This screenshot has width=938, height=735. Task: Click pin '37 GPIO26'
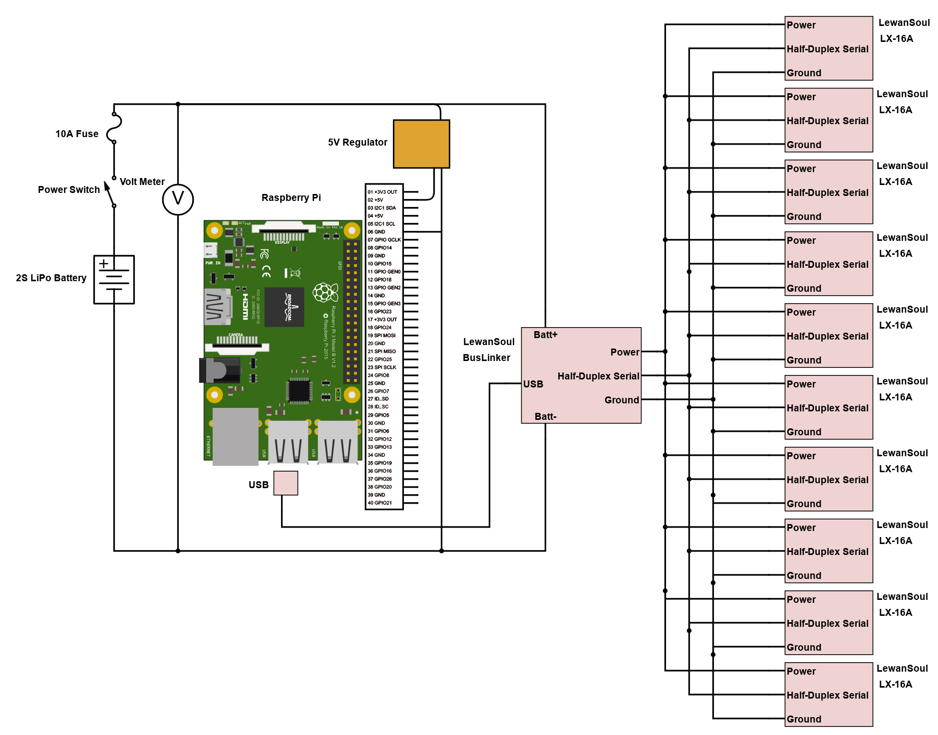tap(380, 479)
